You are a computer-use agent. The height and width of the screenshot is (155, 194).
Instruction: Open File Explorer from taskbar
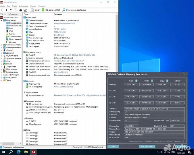[x=26, y=152]
